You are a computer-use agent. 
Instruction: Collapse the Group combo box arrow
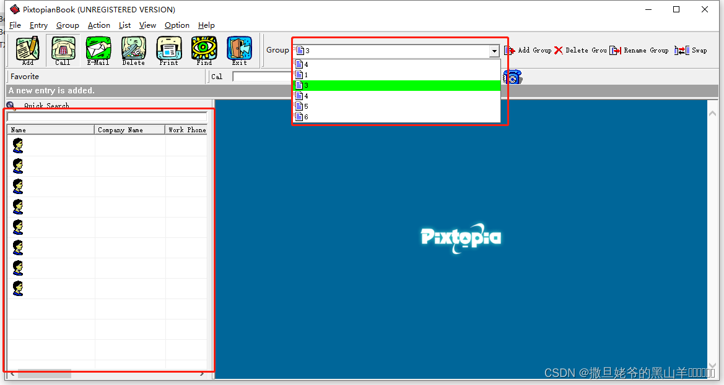pyautogui.click(x=494, y=51)
